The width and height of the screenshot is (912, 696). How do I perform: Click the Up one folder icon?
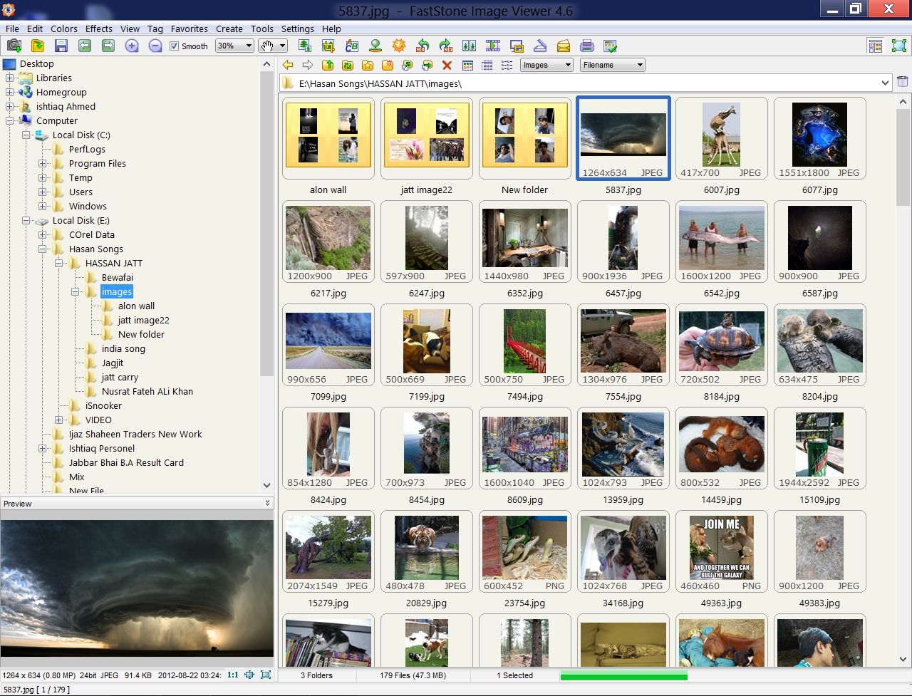pyautogui.click(x=328, y=64)
